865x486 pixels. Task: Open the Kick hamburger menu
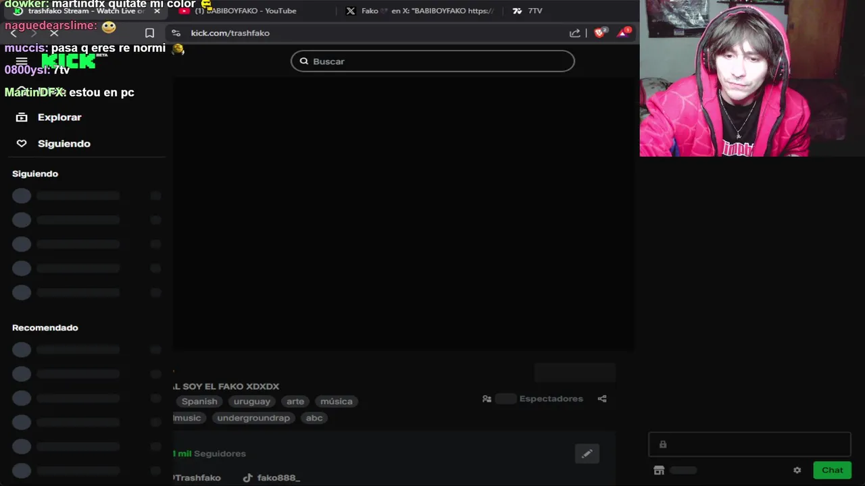(x=22, y=61)
